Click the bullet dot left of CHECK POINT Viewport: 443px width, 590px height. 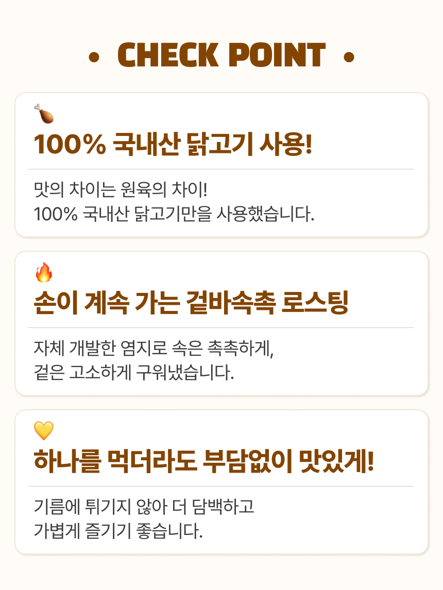click(94, 57)
